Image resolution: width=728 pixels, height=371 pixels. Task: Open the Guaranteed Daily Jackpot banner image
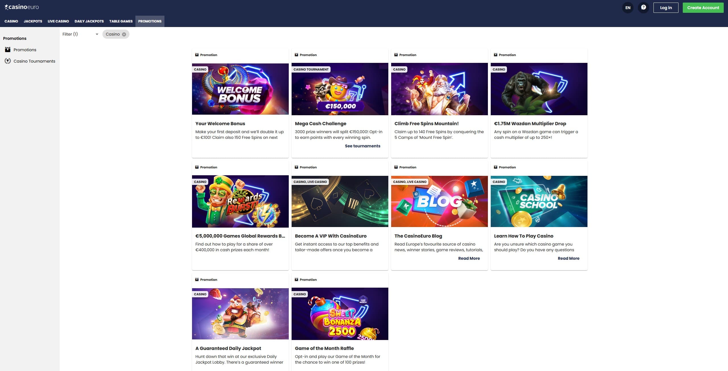(x=240, y=314)
